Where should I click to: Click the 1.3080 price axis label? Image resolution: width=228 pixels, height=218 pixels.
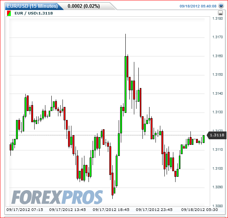[x=218, y=206]
